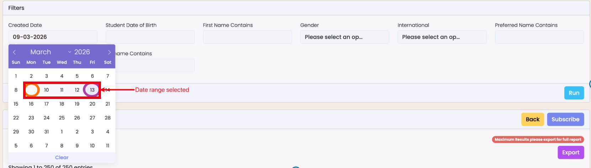The image size is (591, 168).
Task: Click the Preferred Name Contains field
Action: [x=539, y=37]
